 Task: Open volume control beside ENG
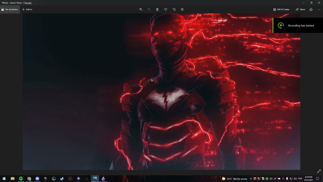point(295,179)
